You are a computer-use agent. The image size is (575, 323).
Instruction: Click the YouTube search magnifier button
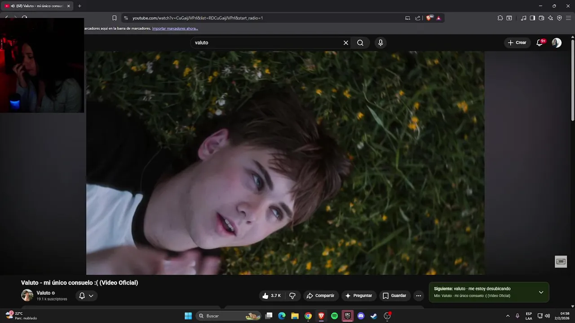click(x=360, y=43)
